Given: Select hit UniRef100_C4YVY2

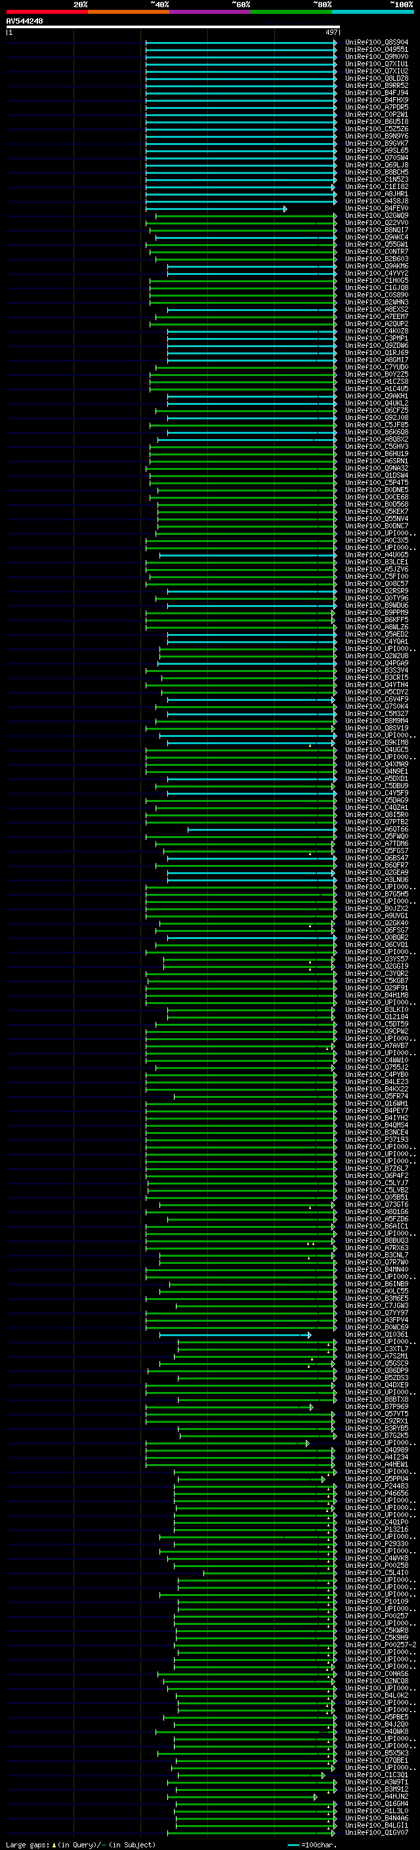Looking at the screenshot, I should pos(377,274).
